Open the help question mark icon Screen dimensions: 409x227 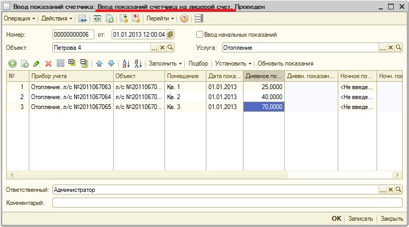tap(184, 18)
